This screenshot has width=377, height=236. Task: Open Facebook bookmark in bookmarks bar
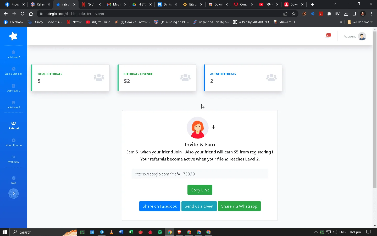tap(14, 22)
